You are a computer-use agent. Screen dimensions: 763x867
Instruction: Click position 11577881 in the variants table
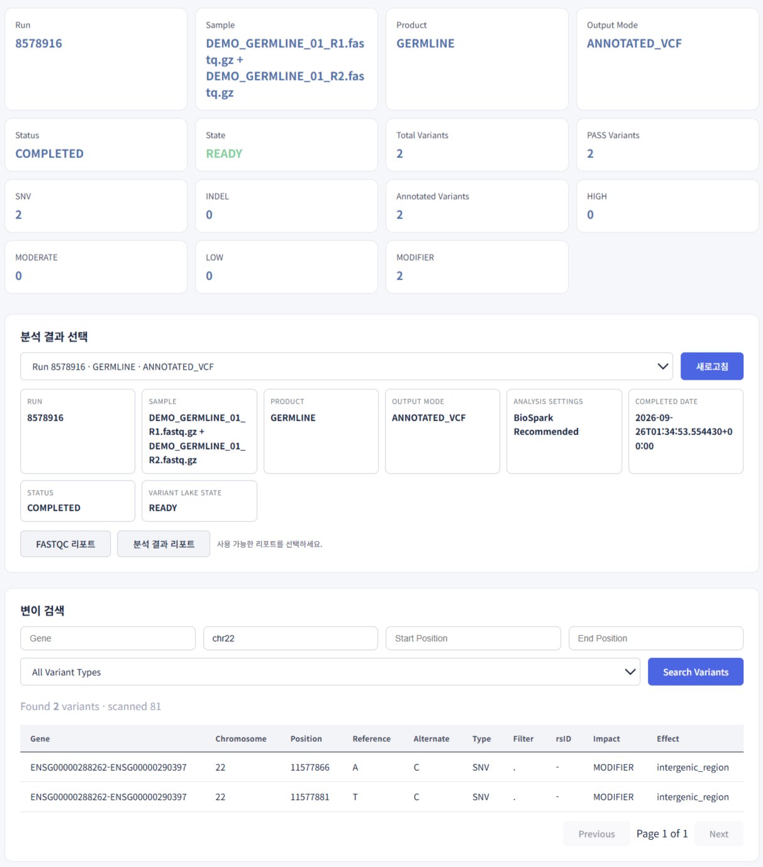(x=309, y=797)
